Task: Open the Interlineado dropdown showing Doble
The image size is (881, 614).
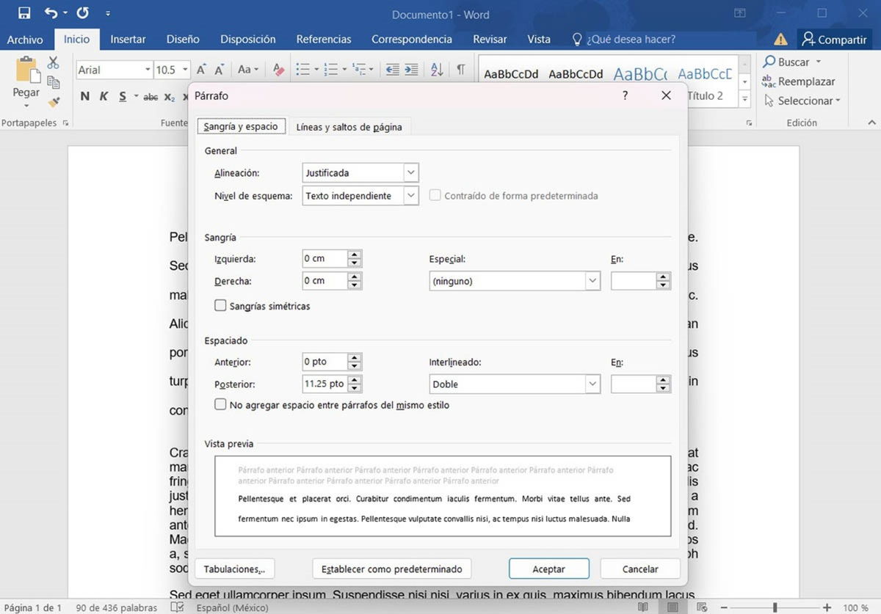Action: (592, 384)
